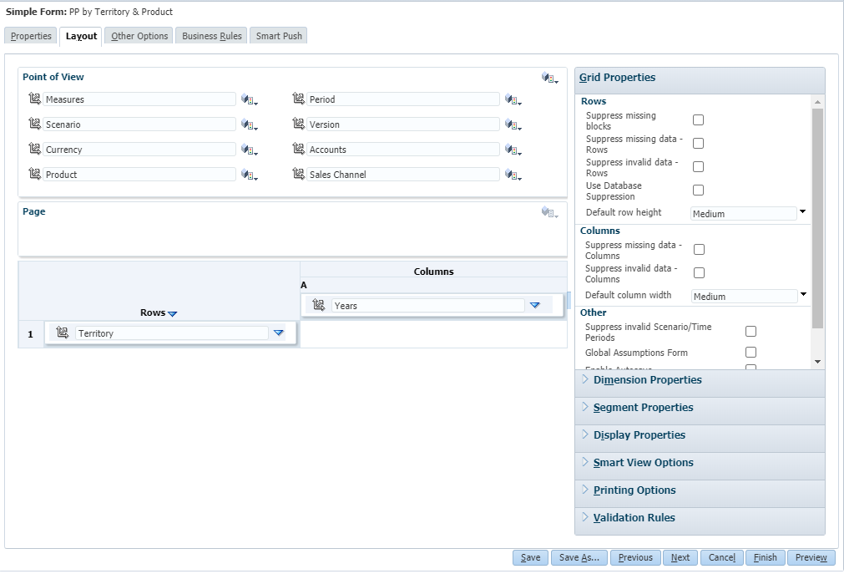Enable Suppress missing blocks

tap(698, 119)
